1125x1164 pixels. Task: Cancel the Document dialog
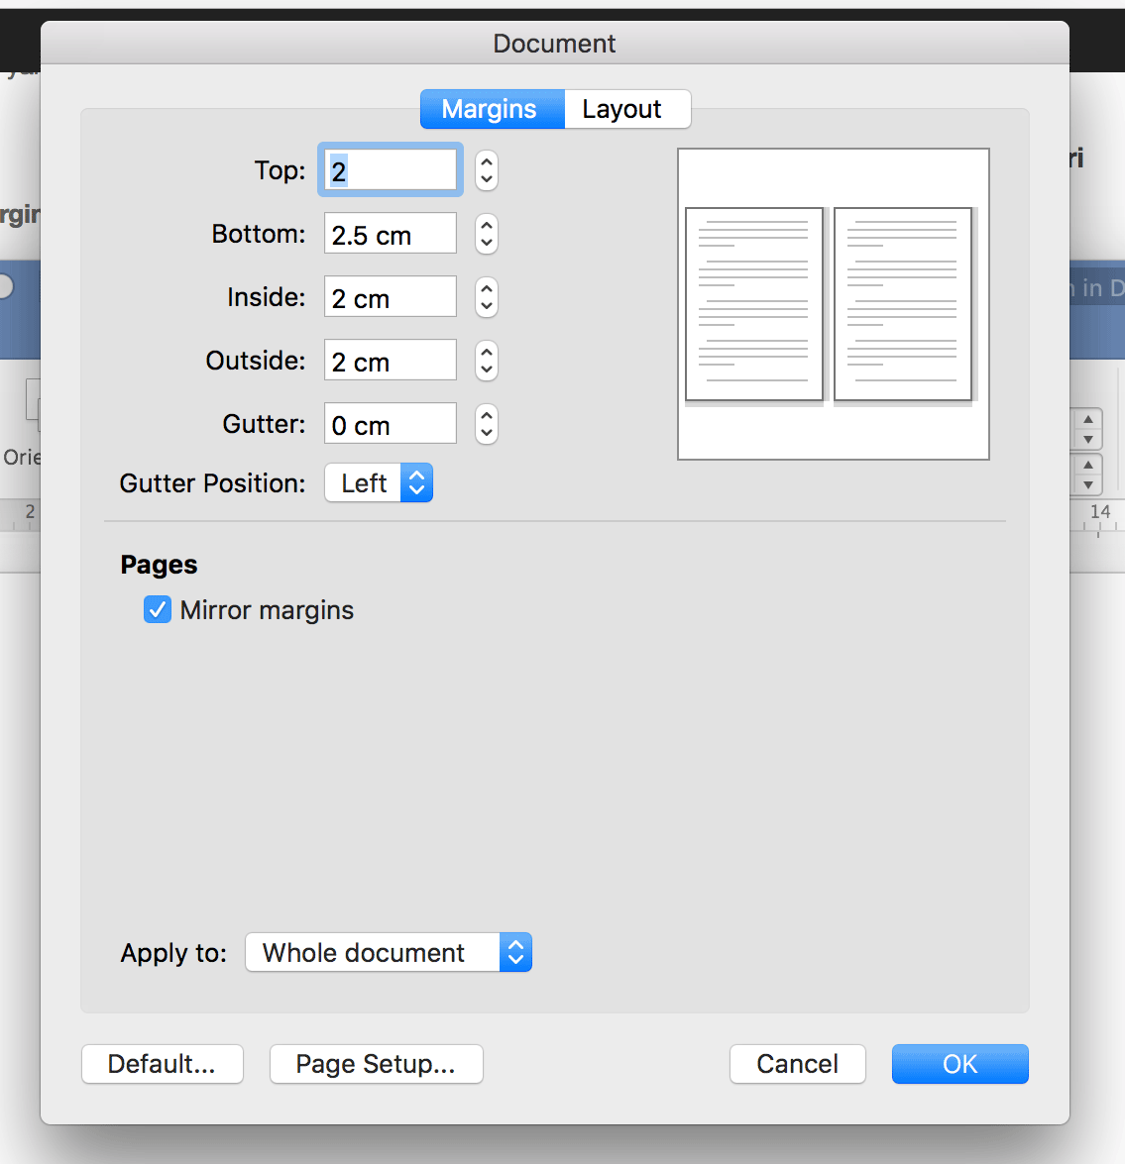pos(798,1064)
